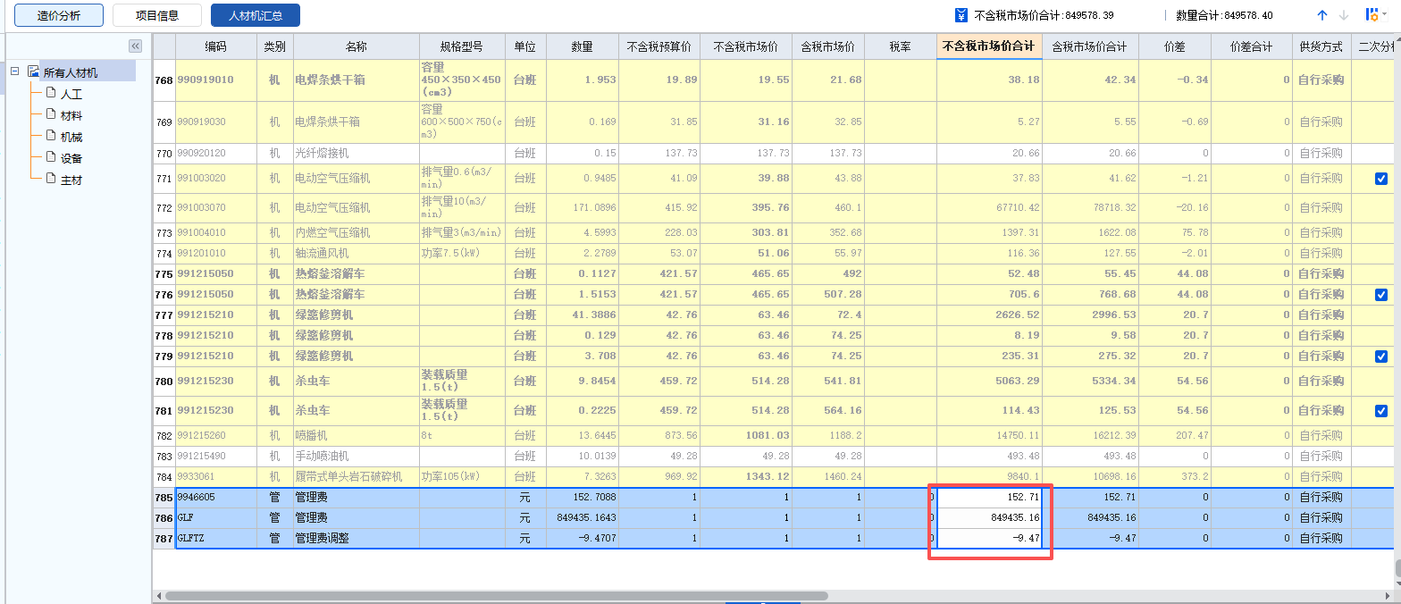Click the 67710.42 total cell

click(x=989, y=208)
